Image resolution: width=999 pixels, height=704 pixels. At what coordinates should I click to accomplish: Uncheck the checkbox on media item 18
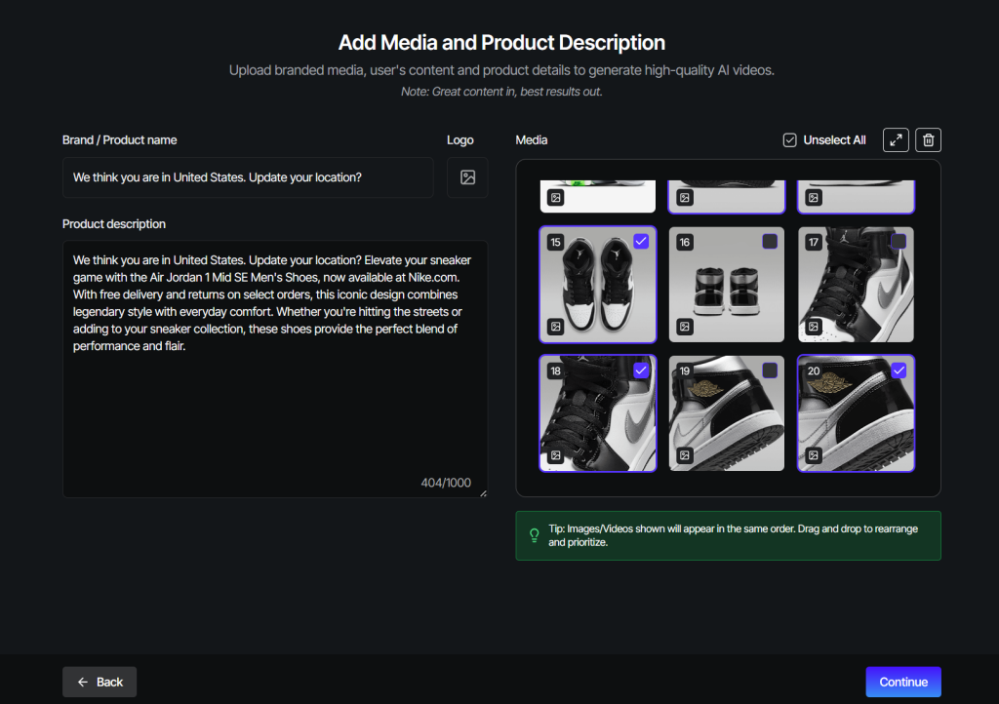point(641,370)
